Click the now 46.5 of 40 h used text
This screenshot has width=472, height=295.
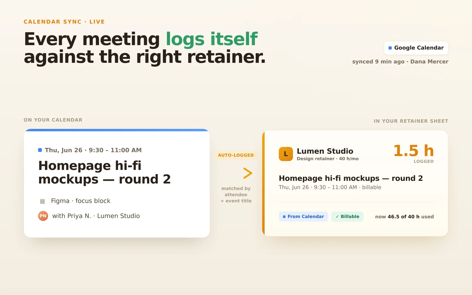(x=404, y=217)
